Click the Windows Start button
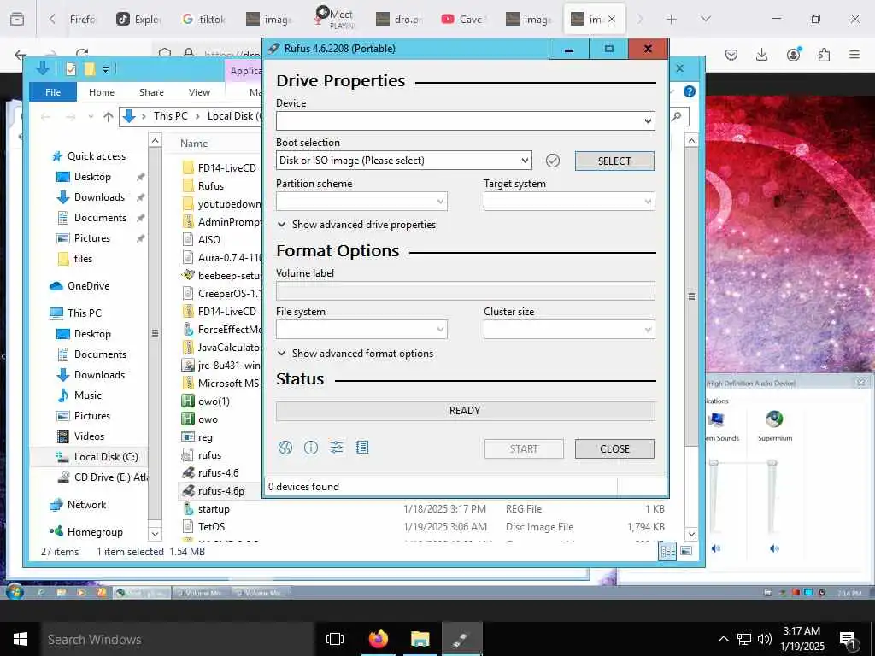Image resolution: width=875 pixels, height=656 pixels. [21, 639]
